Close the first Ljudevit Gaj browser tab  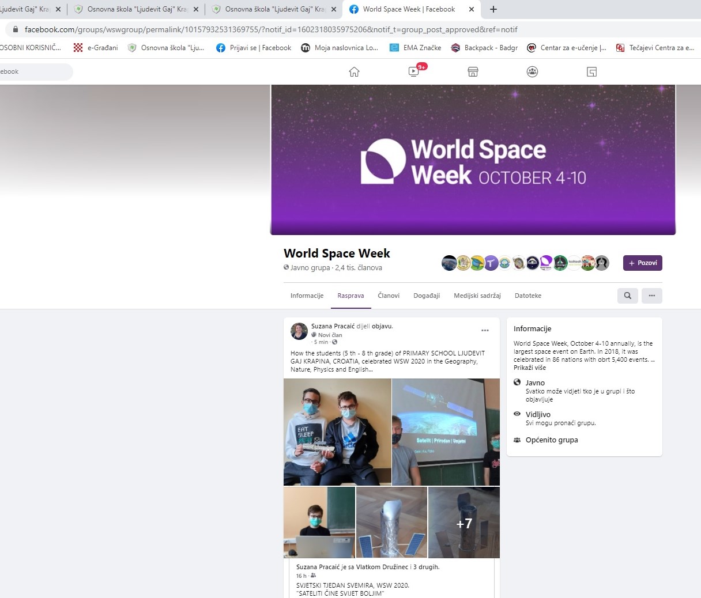pyautogui.click(x=58, y=9)
